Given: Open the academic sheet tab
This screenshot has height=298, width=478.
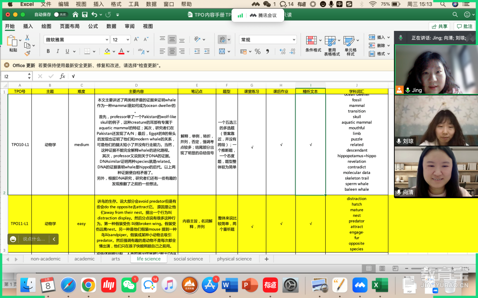Looking at the screenshot, I should (85, 259).
